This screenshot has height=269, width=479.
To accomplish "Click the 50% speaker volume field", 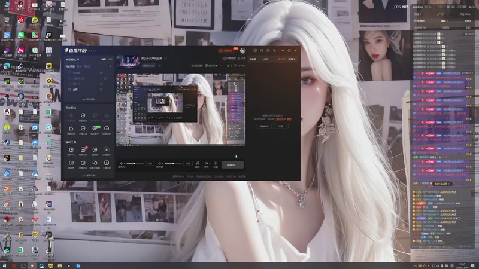I will coord(188,163).
